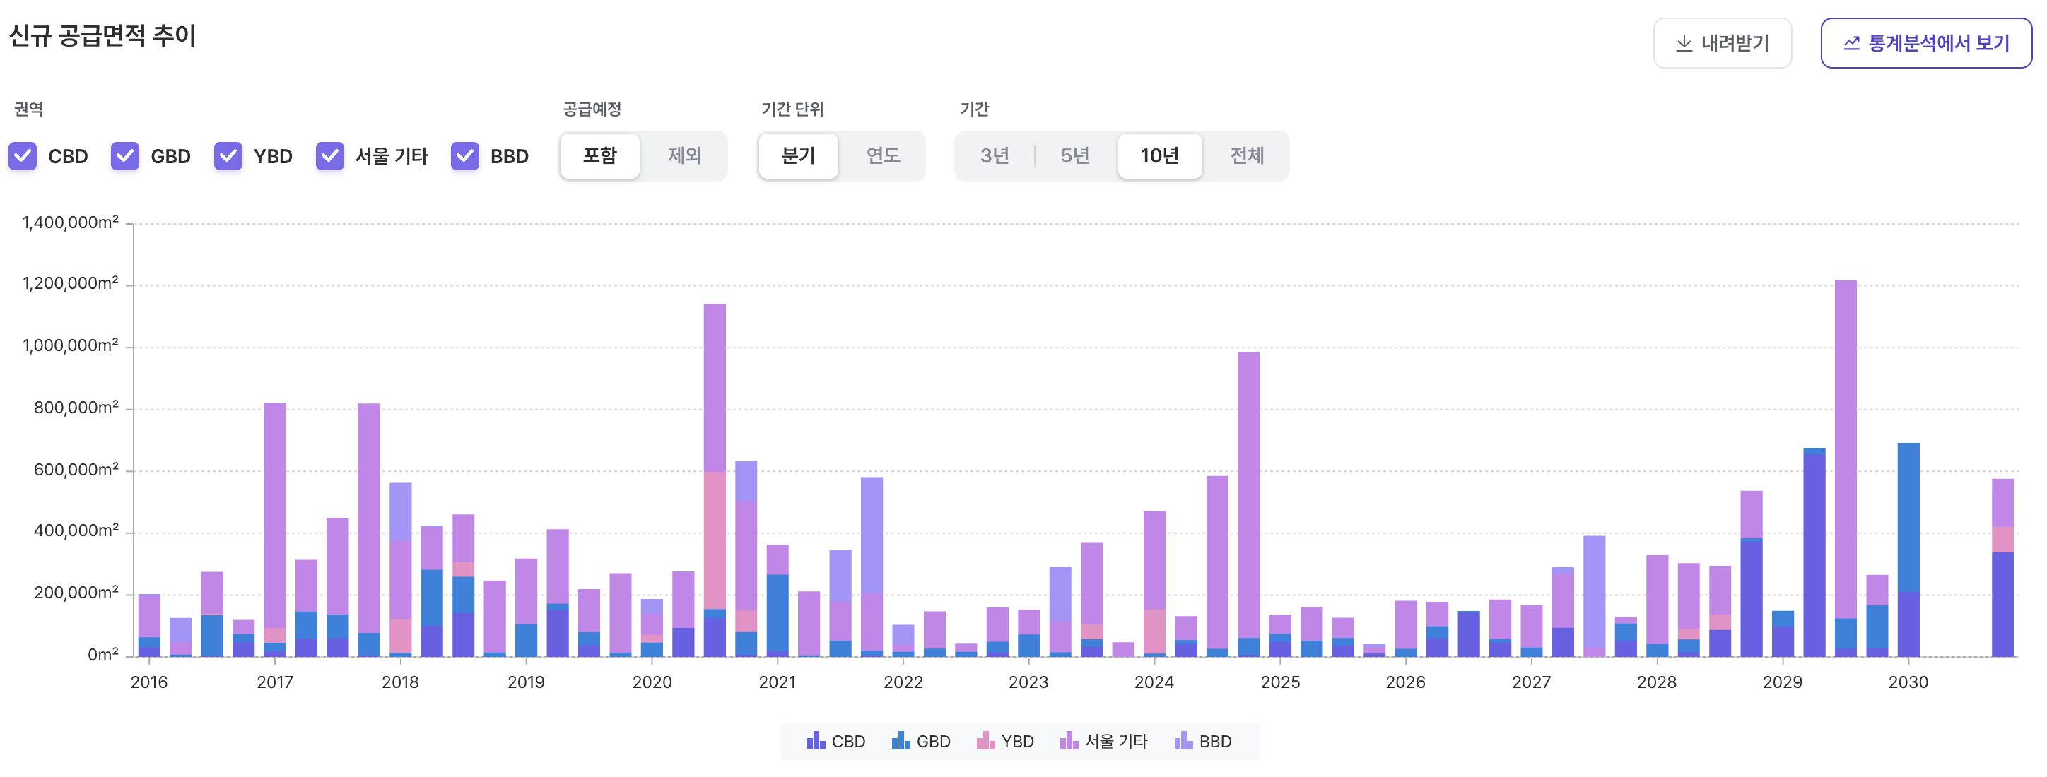Toggle the YBD checkbox off
2047x777 pixels.
pyautogui.click(x=228, y=155)
